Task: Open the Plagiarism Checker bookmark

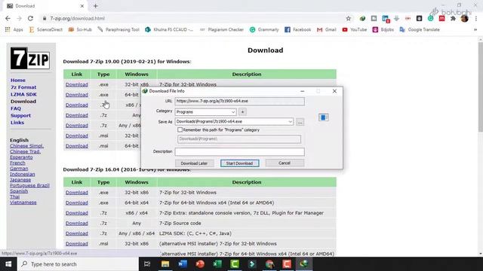Action: click(222, 29)
